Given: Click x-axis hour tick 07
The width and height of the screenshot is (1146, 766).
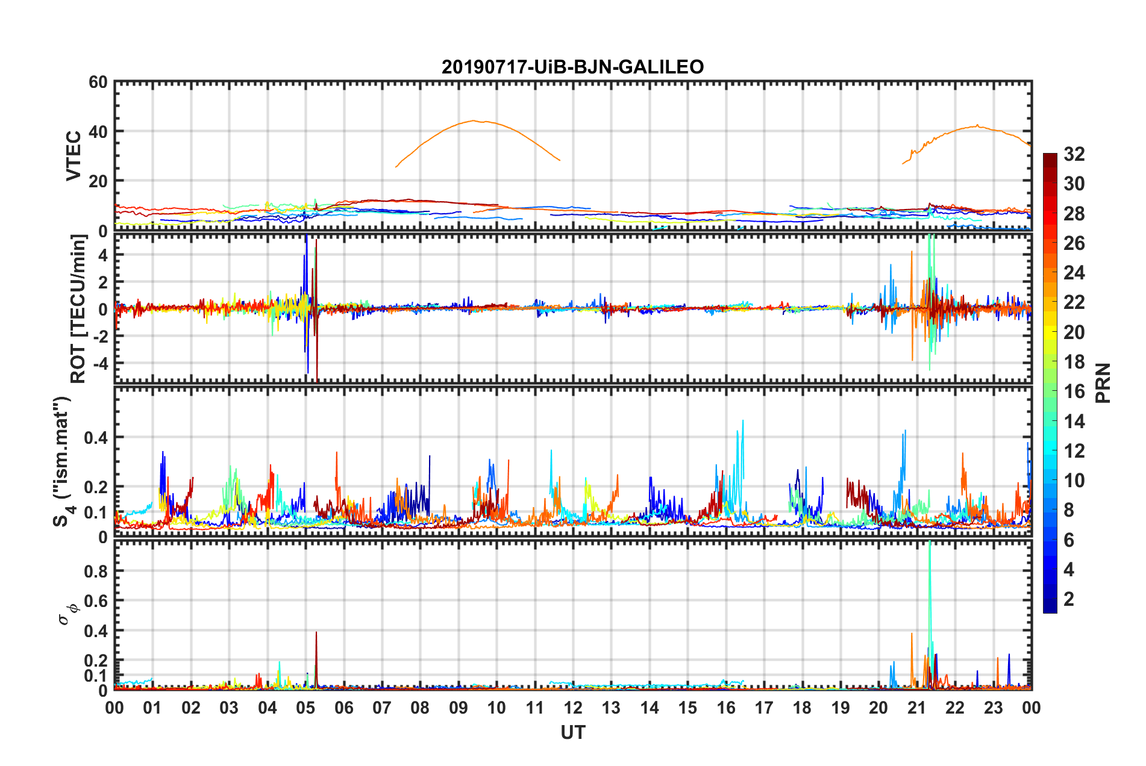Looking at the screenshot, I should 382,708.
